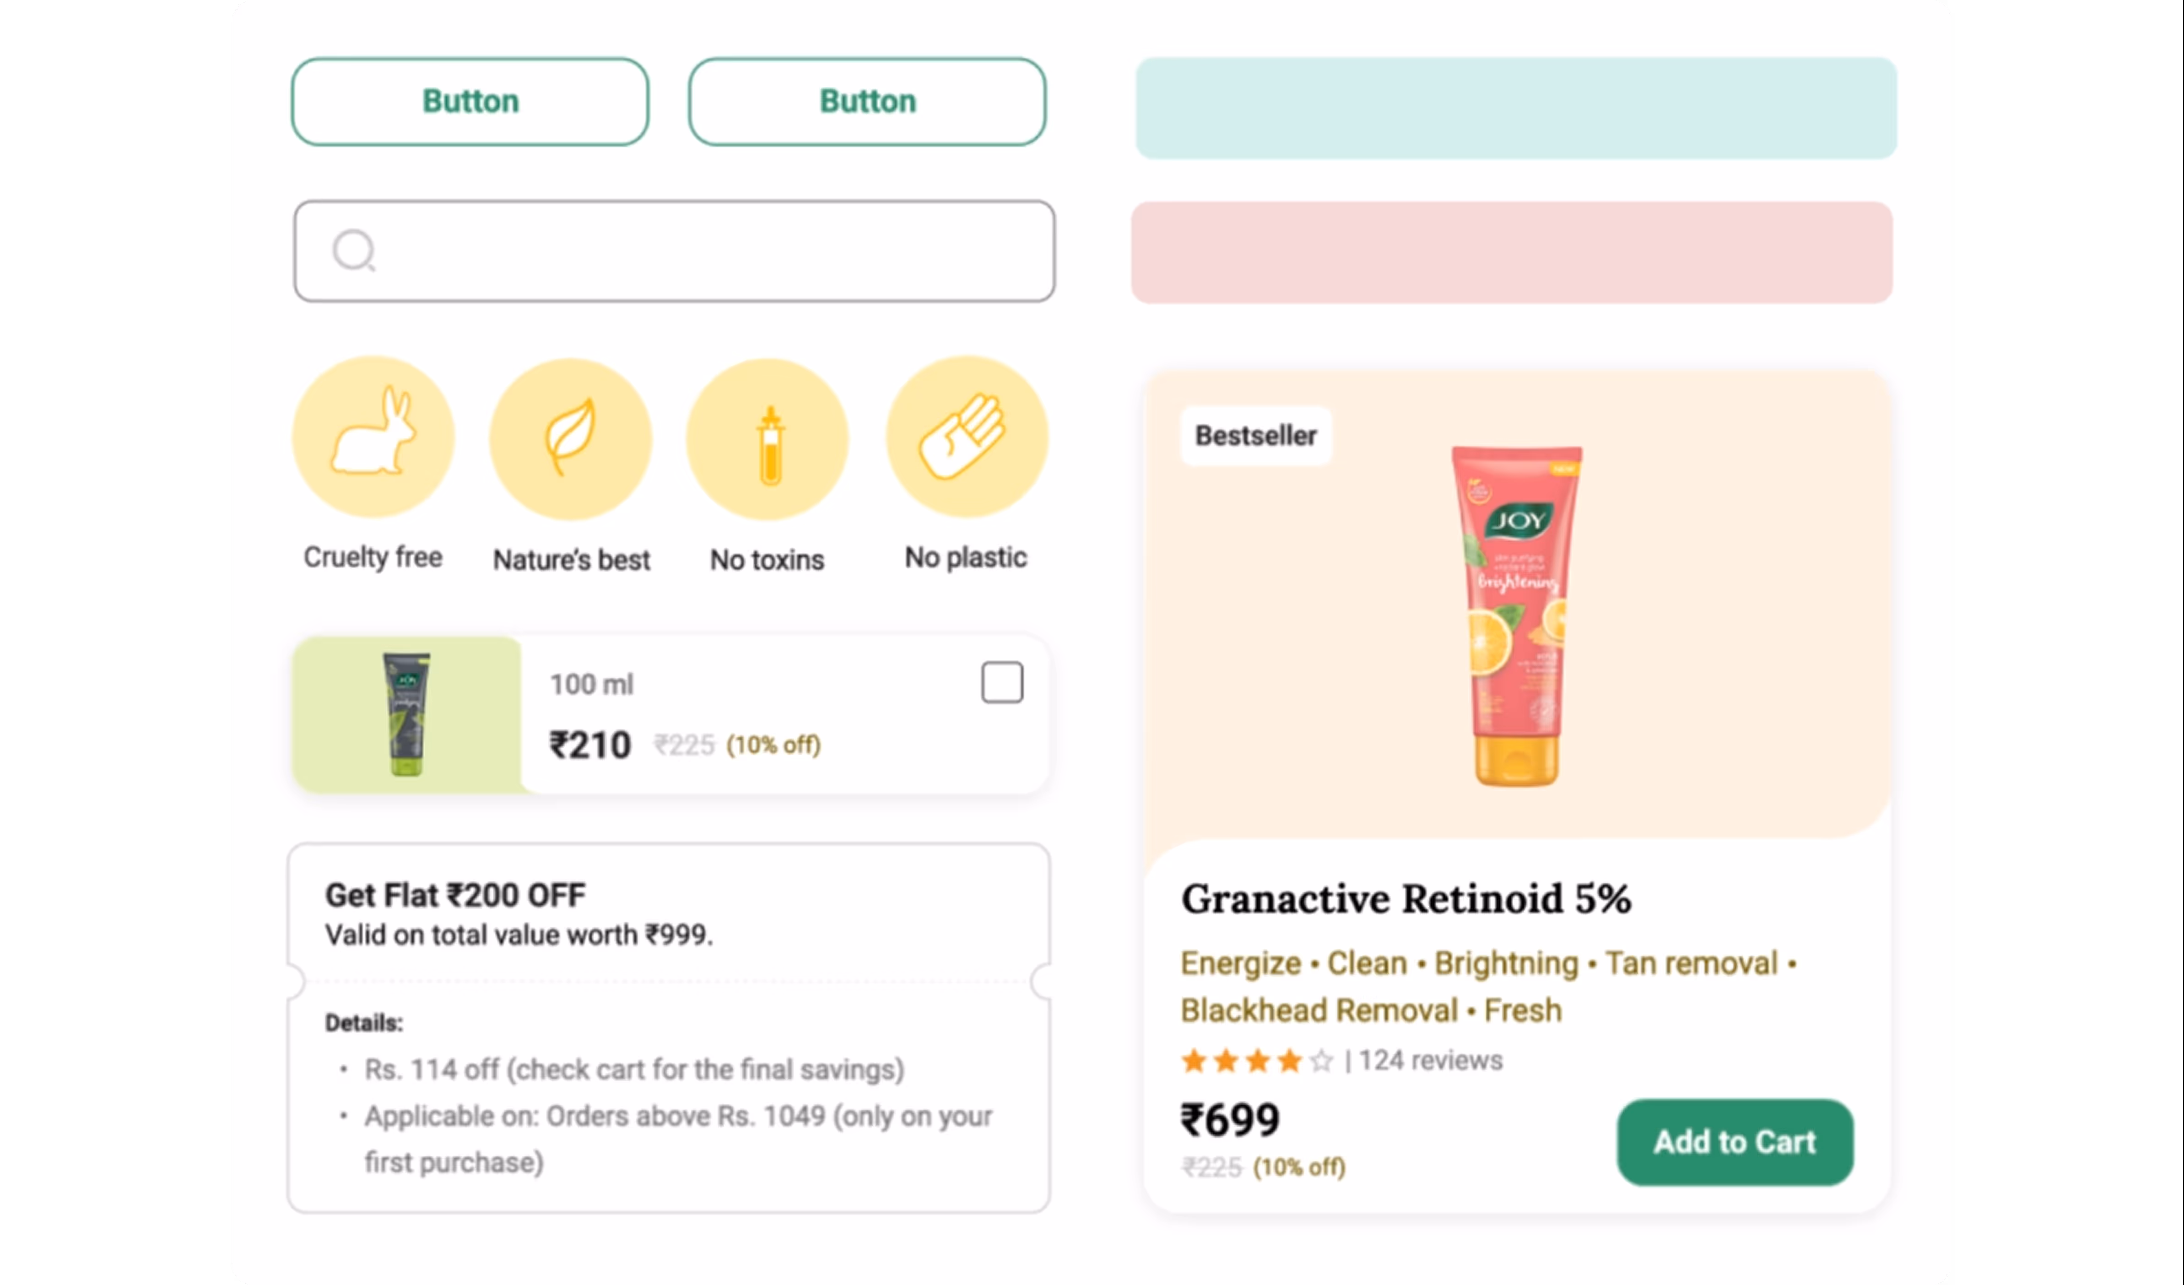Click the Bestseller badge
Screen dimensions: 2184x1285
[1256, 436]
